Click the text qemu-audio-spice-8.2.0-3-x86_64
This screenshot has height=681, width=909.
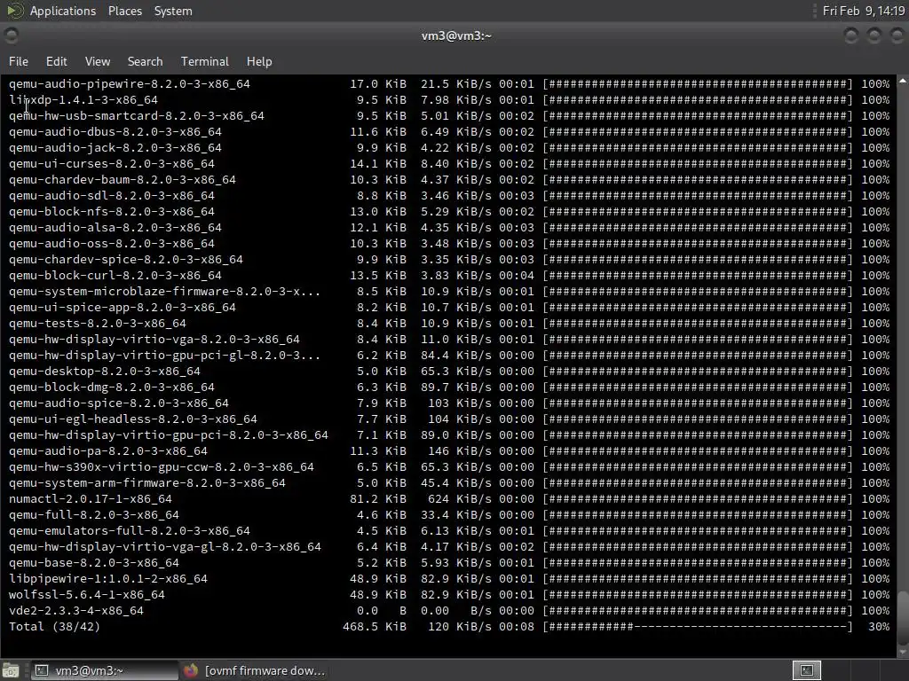(119, 403)
